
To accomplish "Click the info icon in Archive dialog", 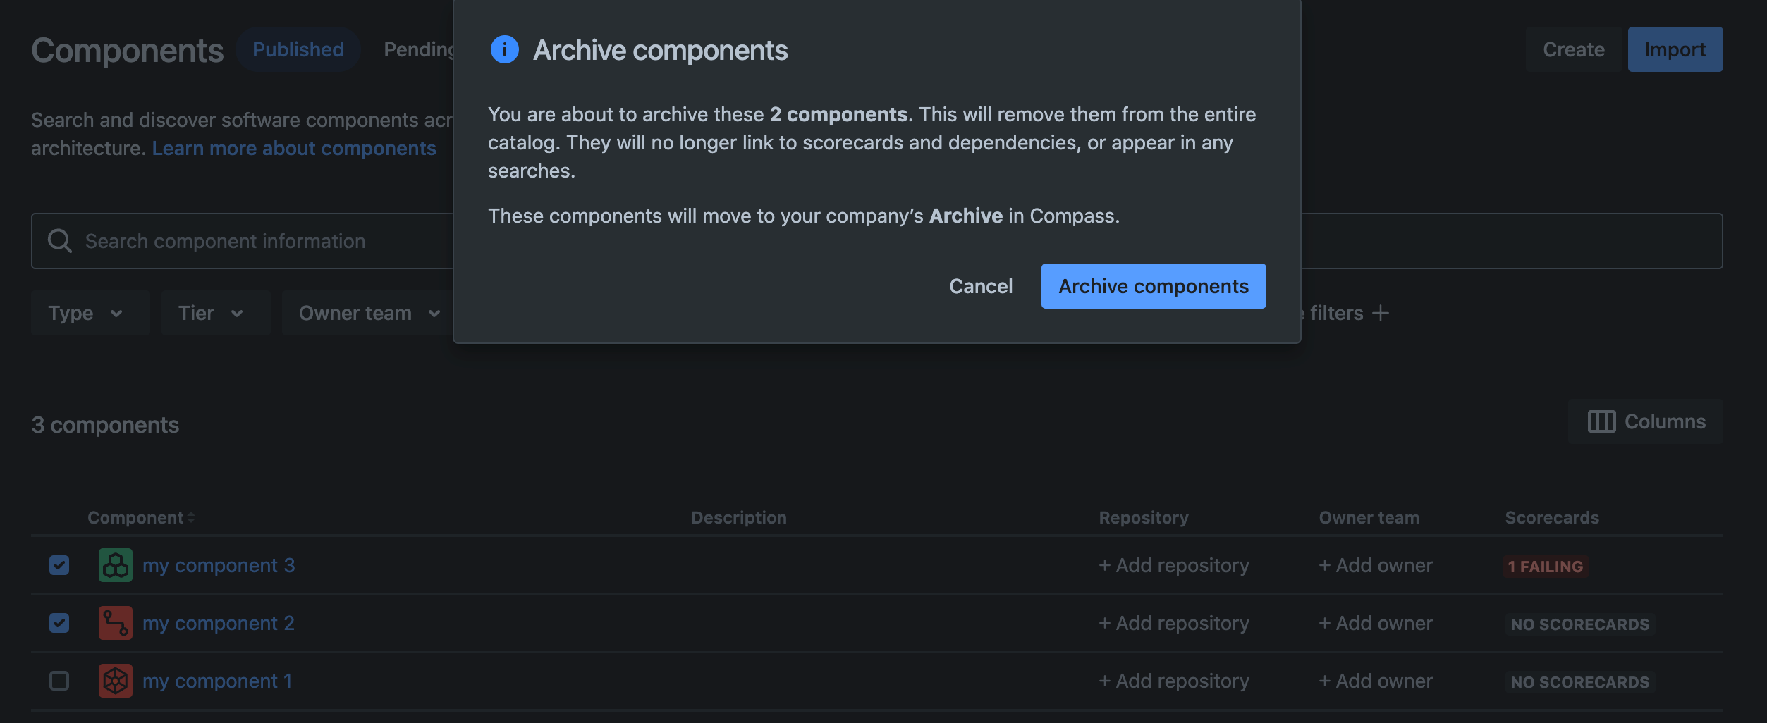I will [x=504, y=49].
